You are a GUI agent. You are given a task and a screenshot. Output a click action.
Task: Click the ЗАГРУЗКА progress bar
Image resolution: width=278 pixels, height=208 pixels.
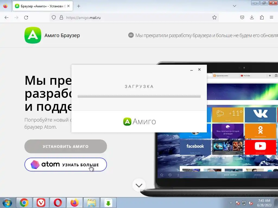(139, 96)
